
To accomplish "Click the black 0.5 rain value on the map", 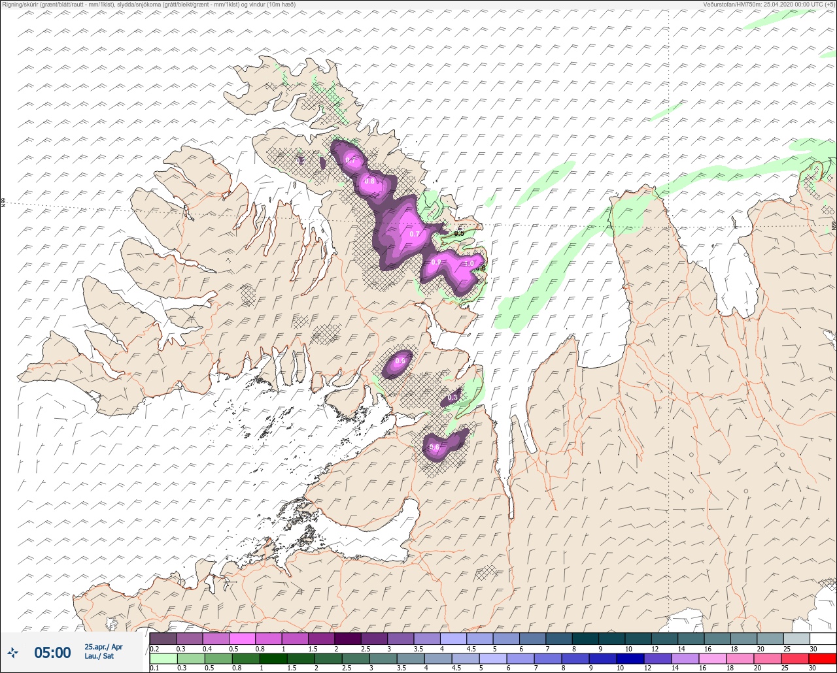I will (x=459, y=233).
